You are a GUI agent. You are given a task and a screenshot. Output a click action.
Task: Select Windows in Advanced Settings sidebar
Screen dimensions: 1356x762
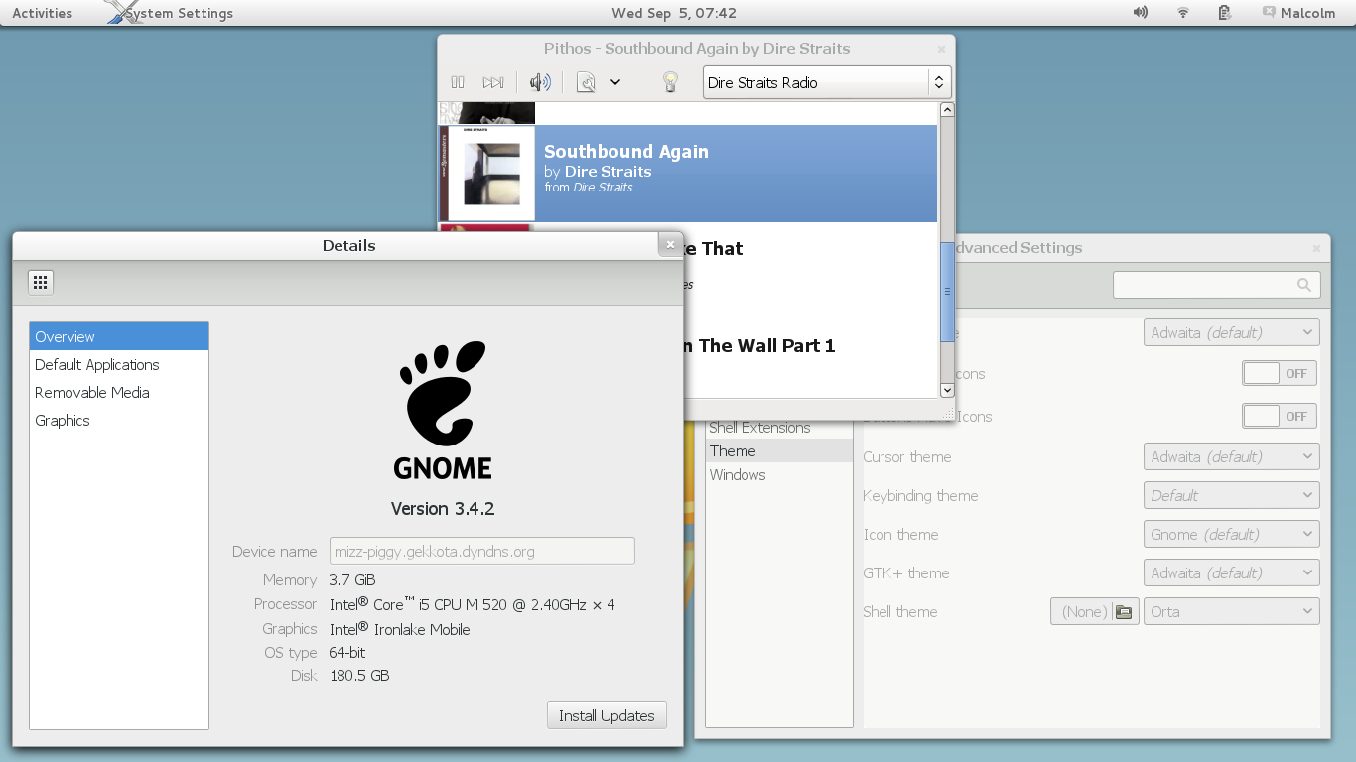click(x=779, y=474)
